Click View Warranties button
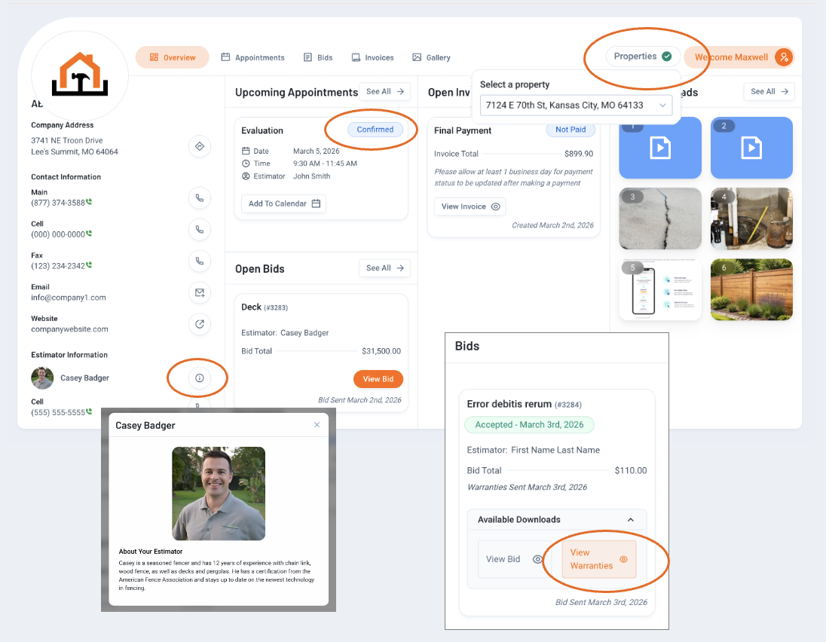This screenshot has height=642, width=826. coord(599,559)
